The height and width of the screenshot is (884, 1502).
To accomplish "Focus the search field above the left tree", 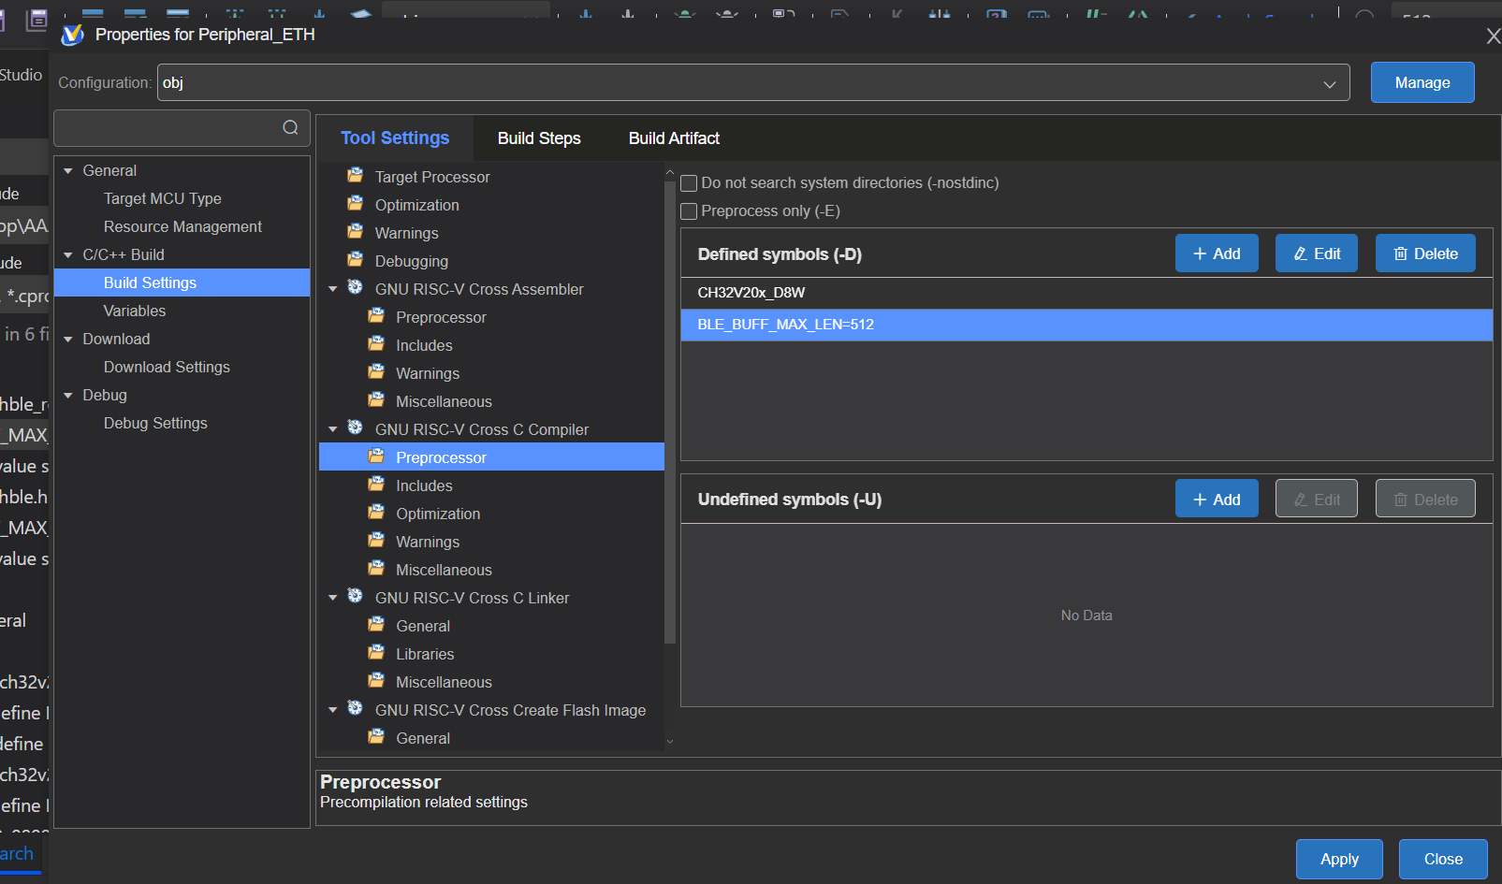I will [182, 128].
